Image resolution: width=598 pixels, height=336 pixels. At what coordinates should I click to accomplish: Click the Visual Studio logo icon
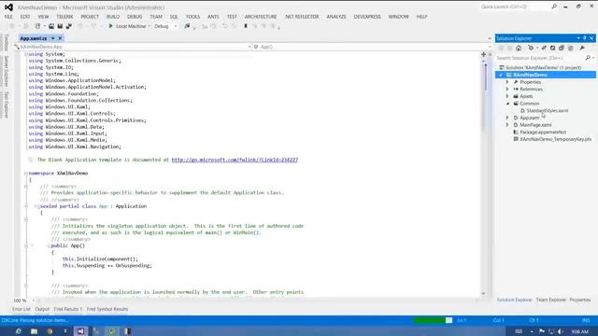pos(8,7)
